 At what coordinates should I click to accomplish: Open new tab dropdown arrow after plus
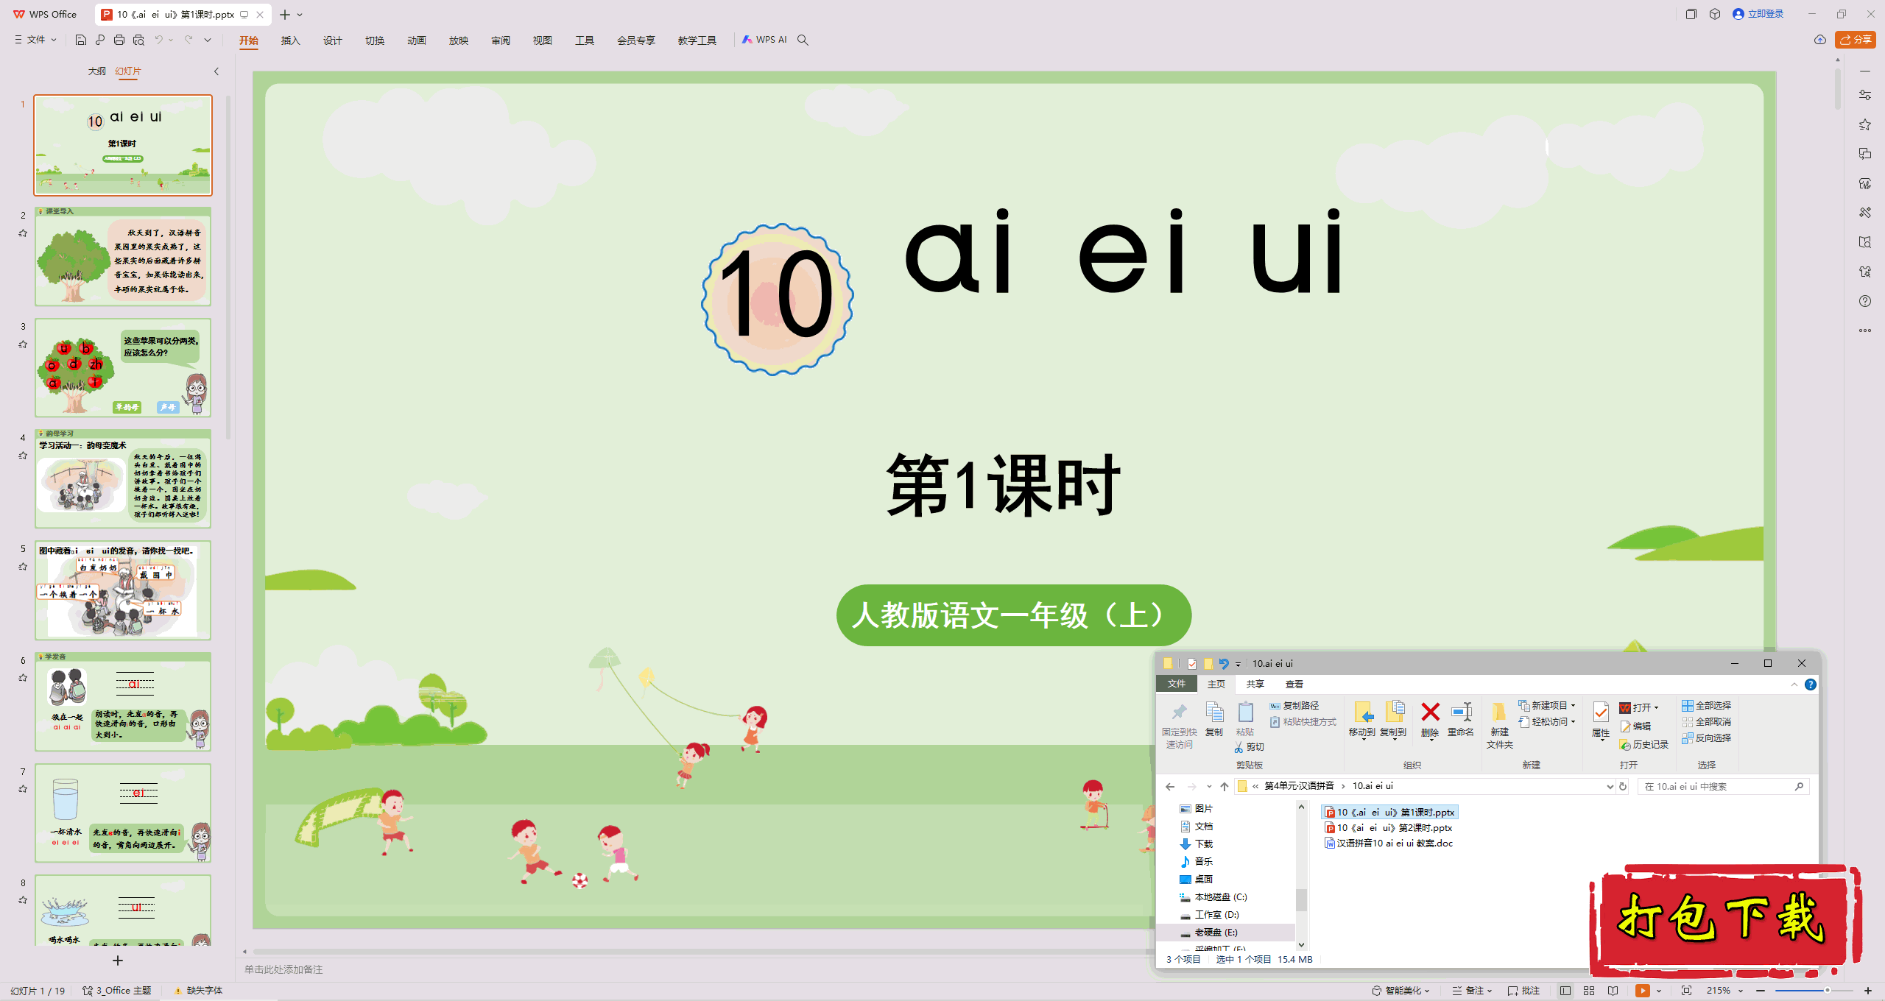coord(300,15)
